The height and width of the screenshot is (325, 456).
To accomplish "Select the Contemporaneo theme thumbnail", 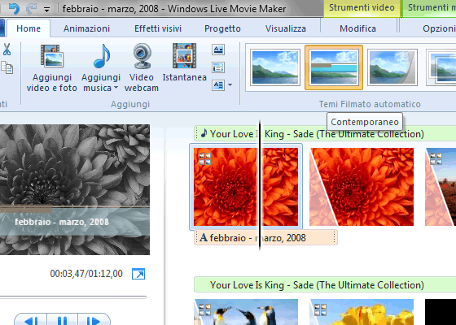I will (334, 67).
